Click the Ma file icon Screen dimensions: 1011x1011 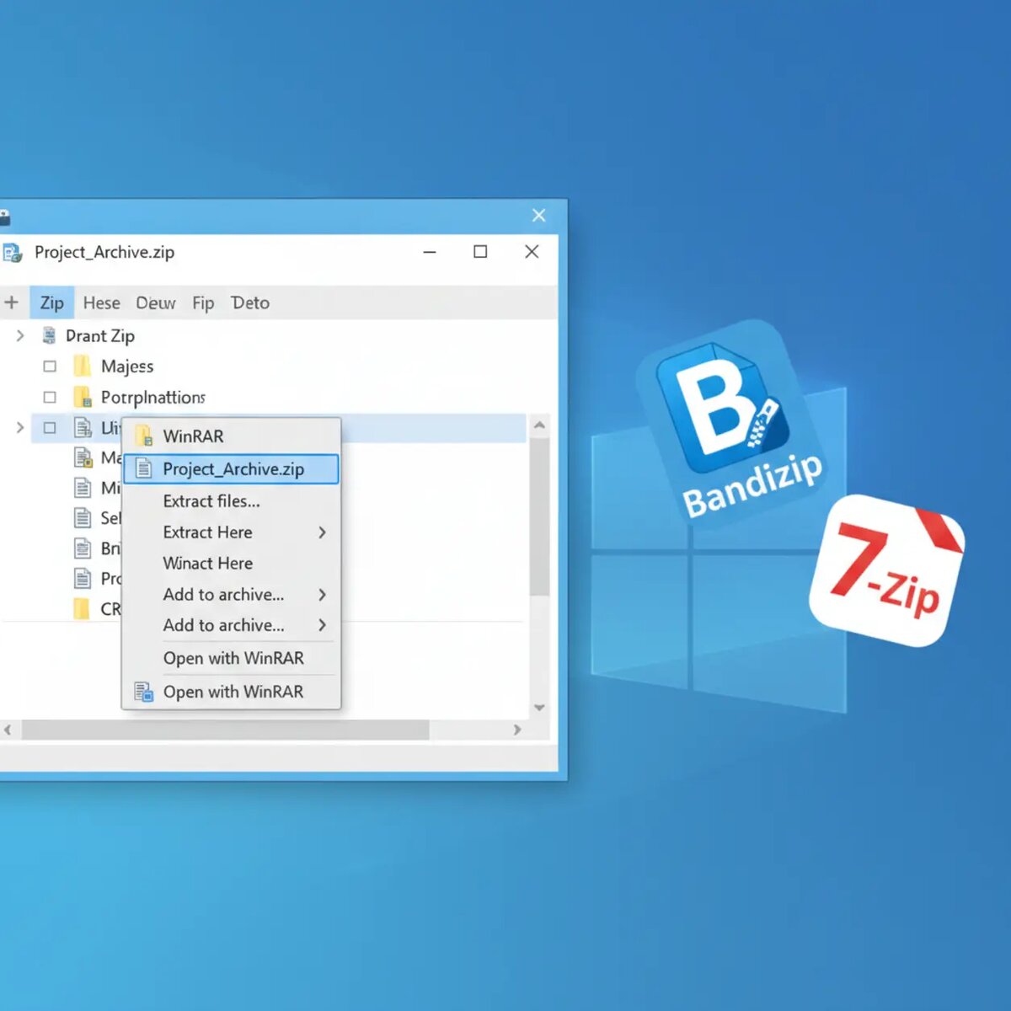(x=83, y=457)
